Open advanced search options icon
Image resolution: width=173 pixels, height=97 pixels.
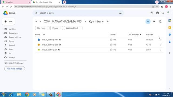point(120,13)
